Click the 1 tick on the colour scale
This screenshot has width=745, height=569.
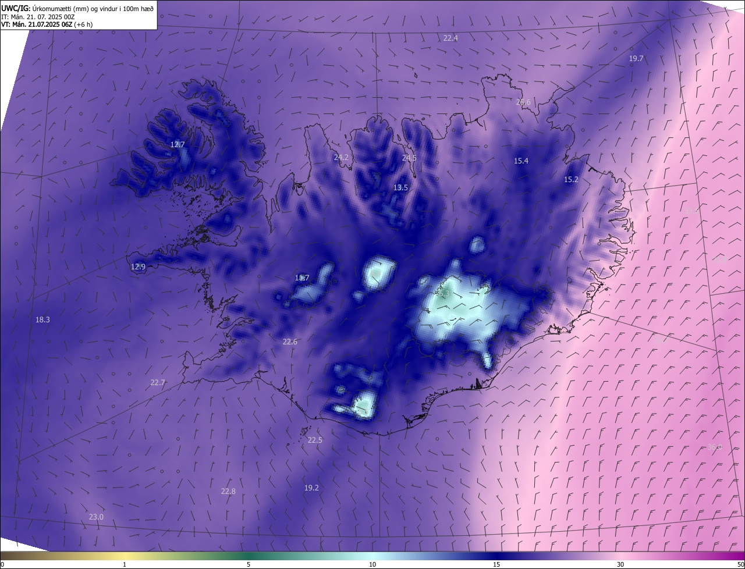point(125,564)
